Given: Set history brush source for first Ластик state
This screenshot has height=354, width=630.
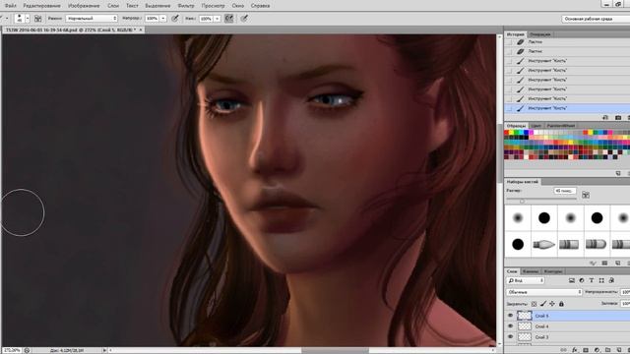Looking at the screenshot, I should tap(510, 41).
